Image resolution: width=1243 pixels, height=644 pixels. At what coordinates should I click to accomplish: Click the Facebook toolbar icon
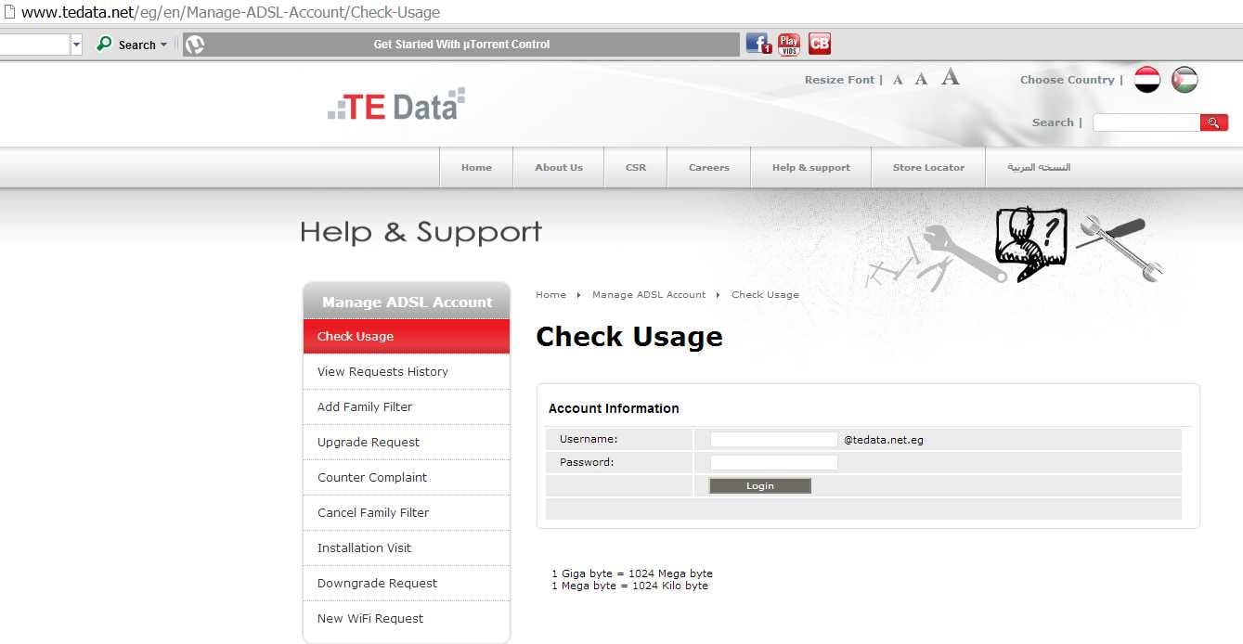(758, 44)
